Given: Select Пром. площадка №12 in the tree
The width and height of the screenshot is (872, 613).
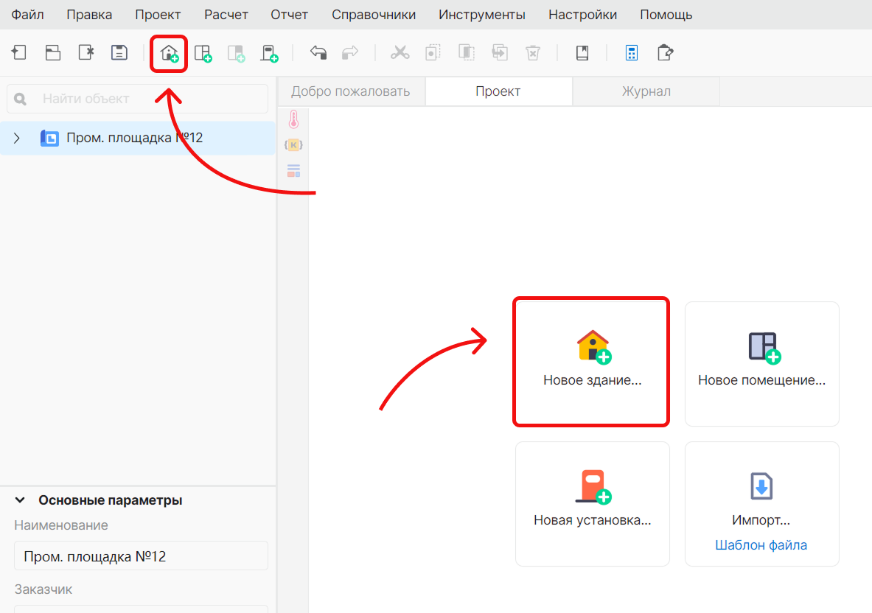Looking at the screenshot, I should pos(138,138).
